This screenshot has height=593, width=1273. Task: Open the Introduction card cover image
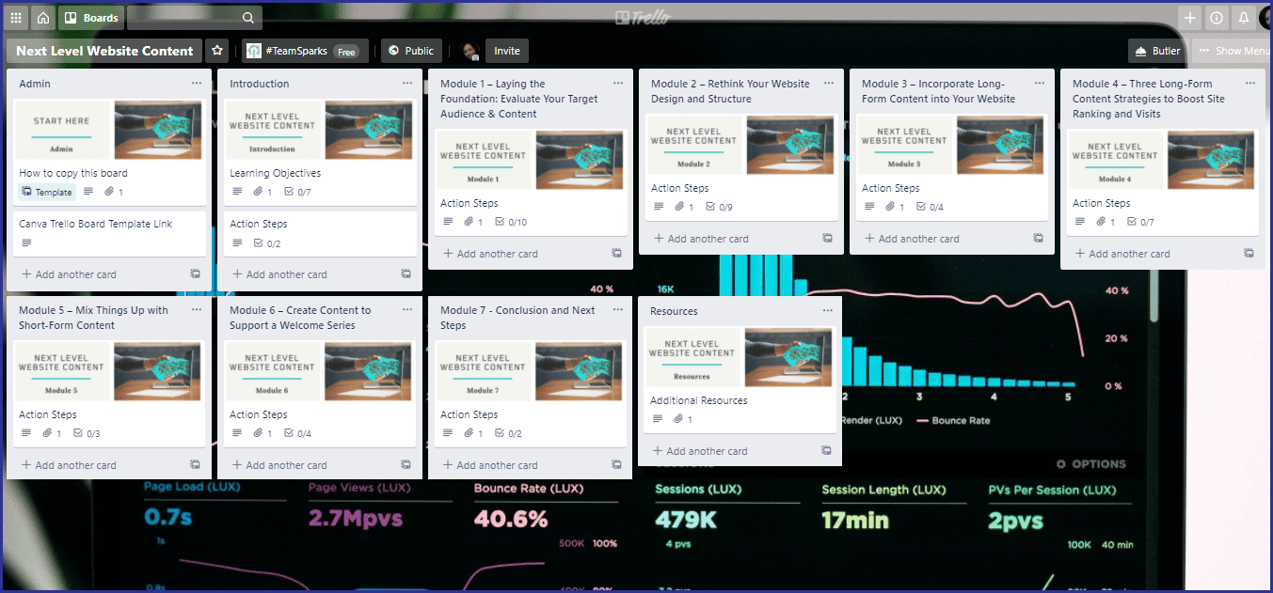(x=321, y=130)
